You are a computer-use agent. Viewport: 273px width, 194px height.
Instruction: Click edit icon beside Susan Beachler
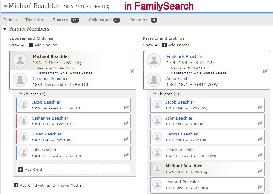coord(126,139)
